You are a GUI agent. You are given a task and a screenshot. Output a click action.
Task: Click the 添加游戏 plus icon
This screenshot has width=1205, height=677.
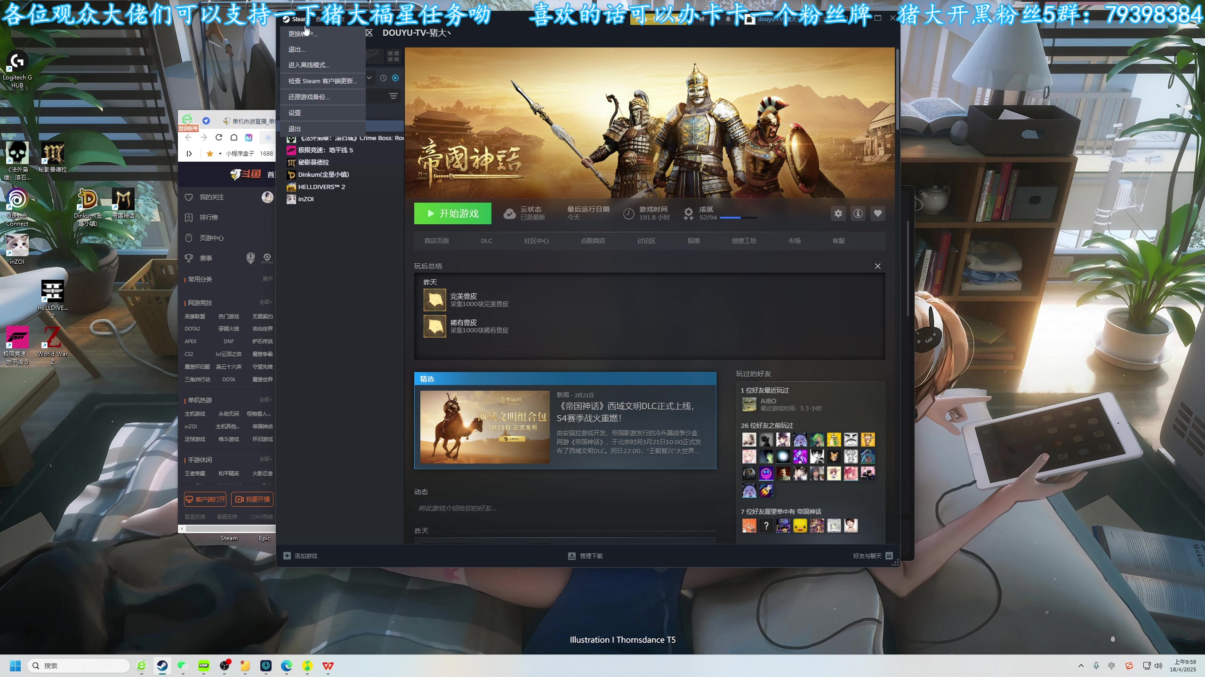tap(287, 556)
